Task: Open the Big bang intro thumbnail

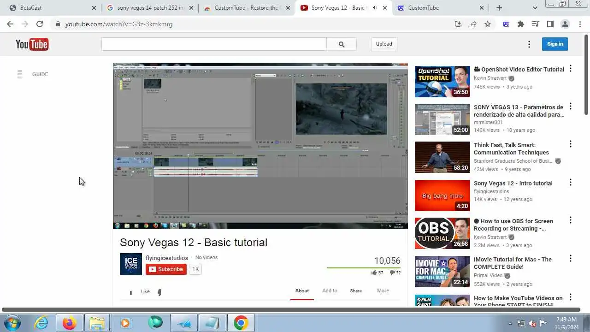Action: point(442,196)
